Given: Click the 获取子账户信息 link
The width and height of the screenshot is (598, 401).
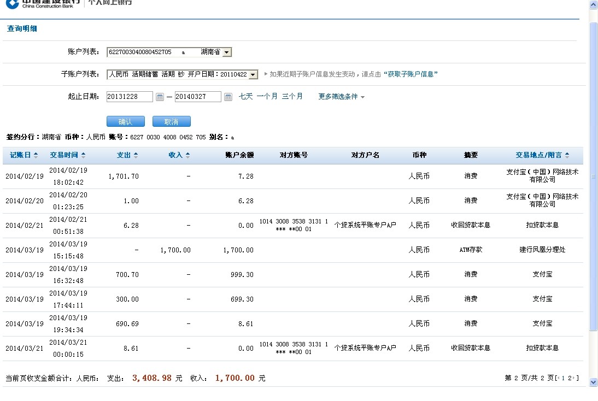Looking at the screenshot, I should point(412,74).
